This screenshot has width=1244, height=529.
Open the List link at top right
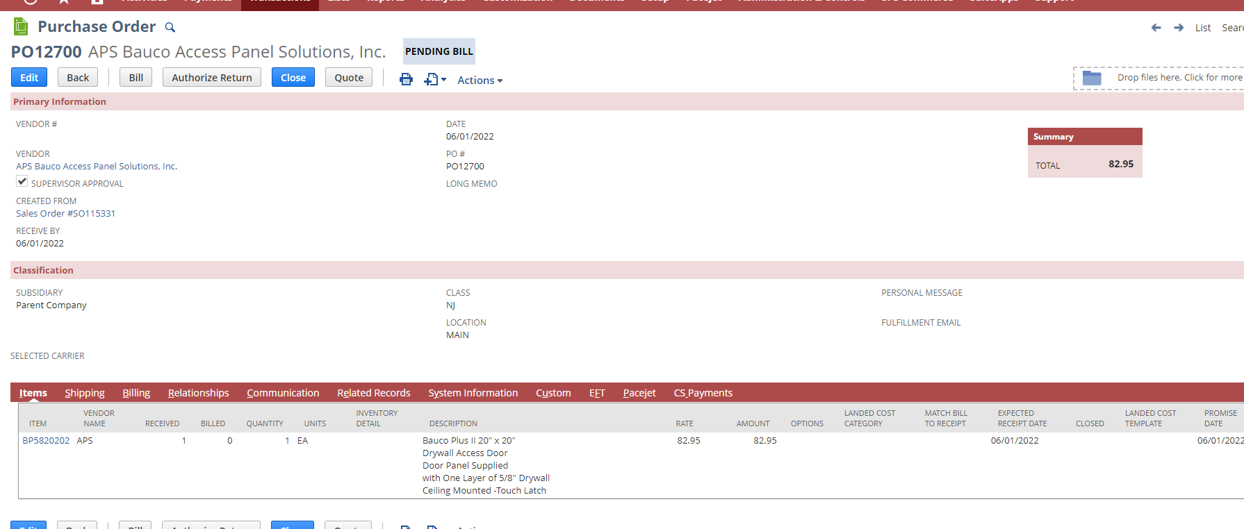coord(1203,28)
